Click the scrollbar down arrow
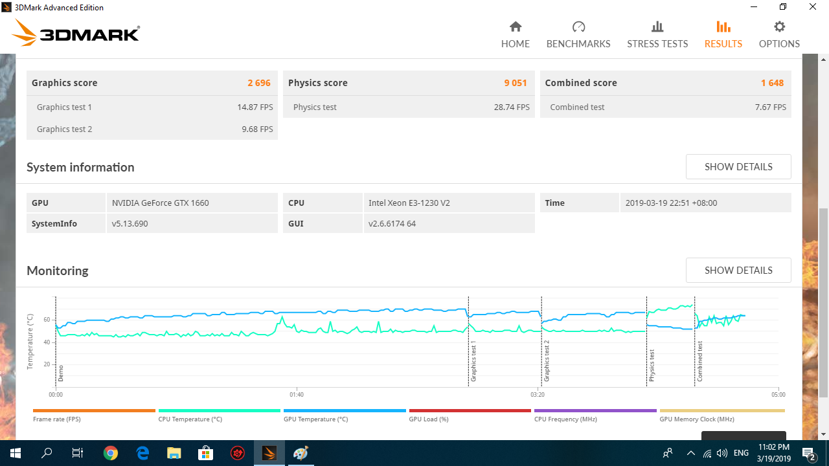The image size is (829, 466). click(x=823, y=434)
